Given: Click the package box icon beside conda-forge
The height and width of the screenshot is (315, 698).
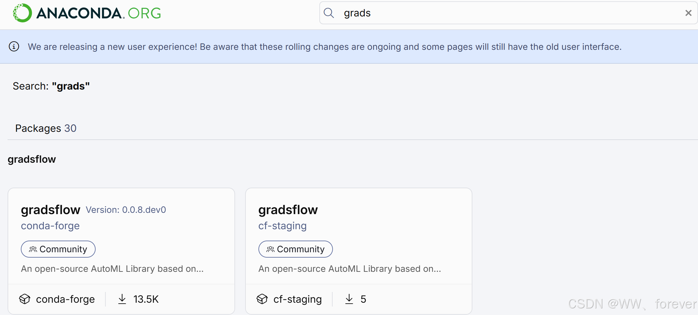Looking at the screenshot, I should click(25, 299).
